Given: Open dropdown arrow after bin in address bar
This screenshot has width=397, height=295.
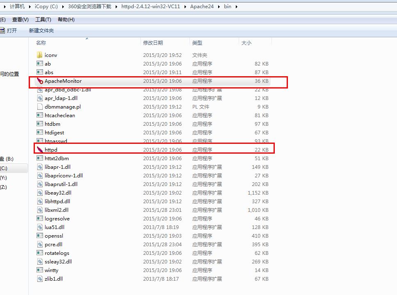Looking at the screenshot, I should pyautogui.click(x=236, y=7).
